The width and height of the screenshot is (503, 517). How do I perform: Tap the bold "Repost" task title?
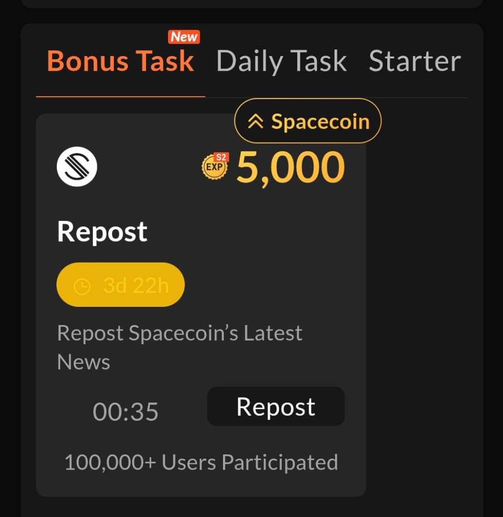pyautogui.click(x=102, y=232)
